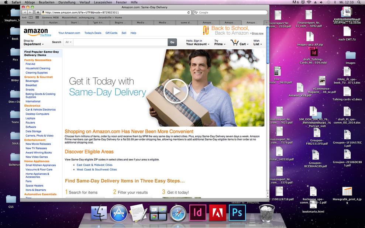
Task: Play the Same-Day Delivery video
Action: [176, 91]
